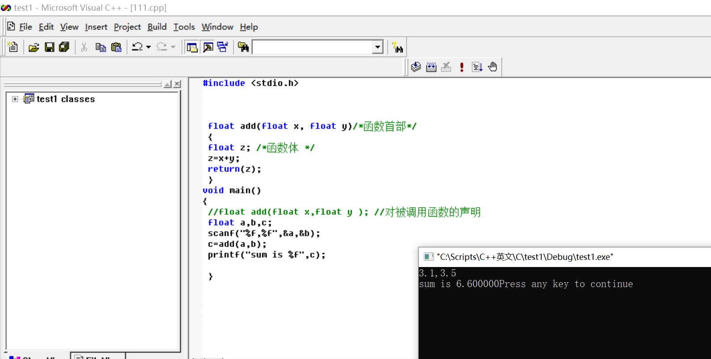Open the Tools menu
The width and height of the screenshot is (711, 359).
coord(184,27)
